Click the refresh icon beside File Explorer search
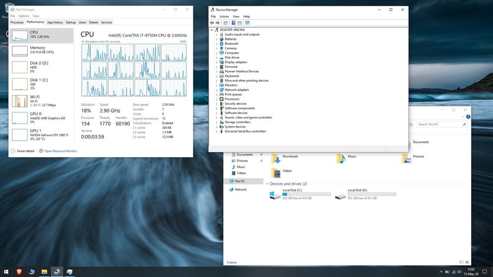This screenshot has width=493, height=277. [x=411, y=124]
